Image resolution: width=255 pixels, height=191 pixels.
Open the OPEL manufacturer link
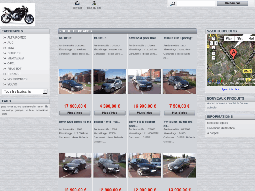pos(11,63)
